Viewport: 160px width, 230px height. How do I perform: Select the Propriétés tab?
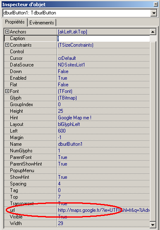tap(15, 22)
